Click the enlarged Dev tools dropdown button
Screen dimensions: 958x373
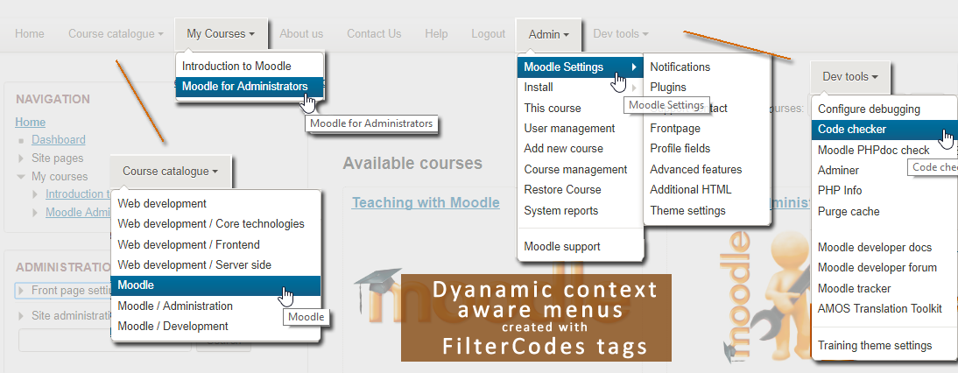[x=850, y=77]
